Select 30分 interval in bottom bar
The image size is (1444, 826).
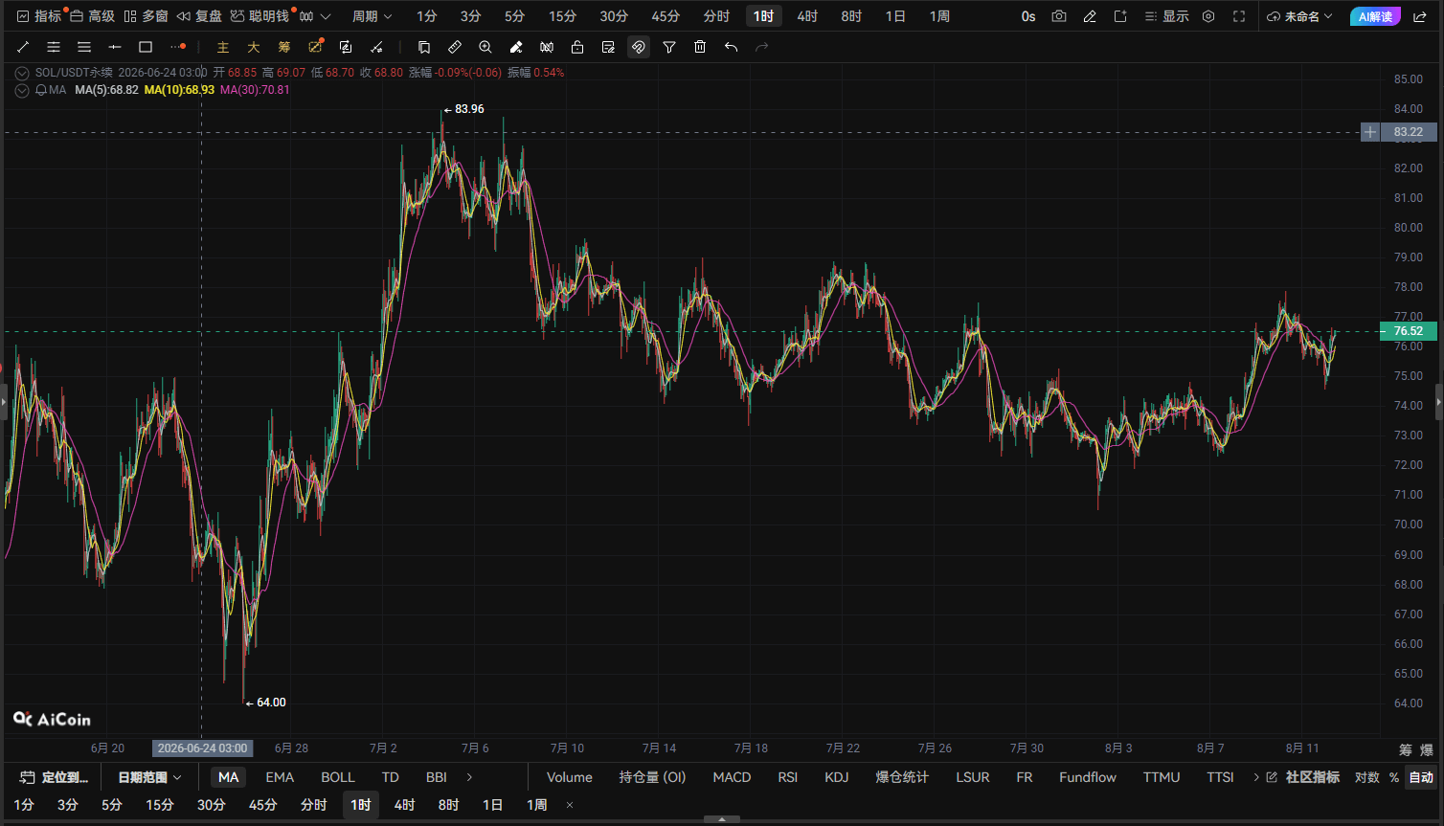tap(212, 805)
